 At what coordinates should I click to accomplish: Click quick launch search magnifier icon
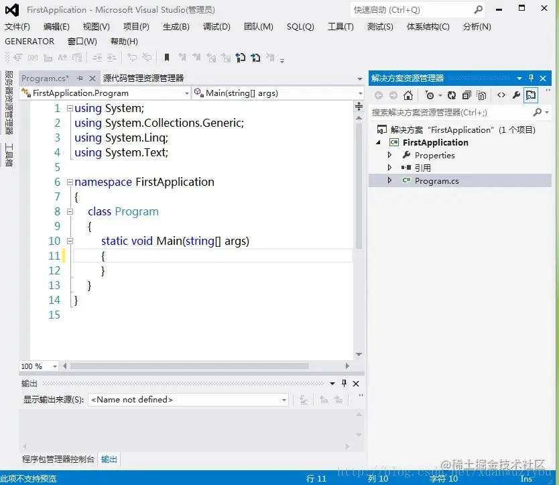479,9
